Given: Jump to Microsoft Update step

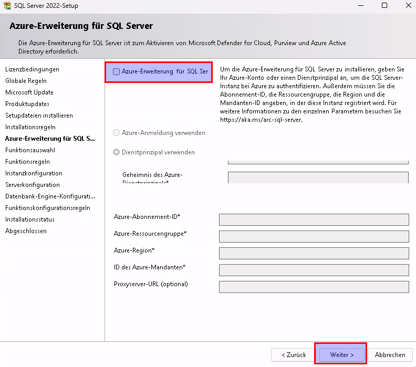Looking at the screenshot, I should click(x=29, y=92).
